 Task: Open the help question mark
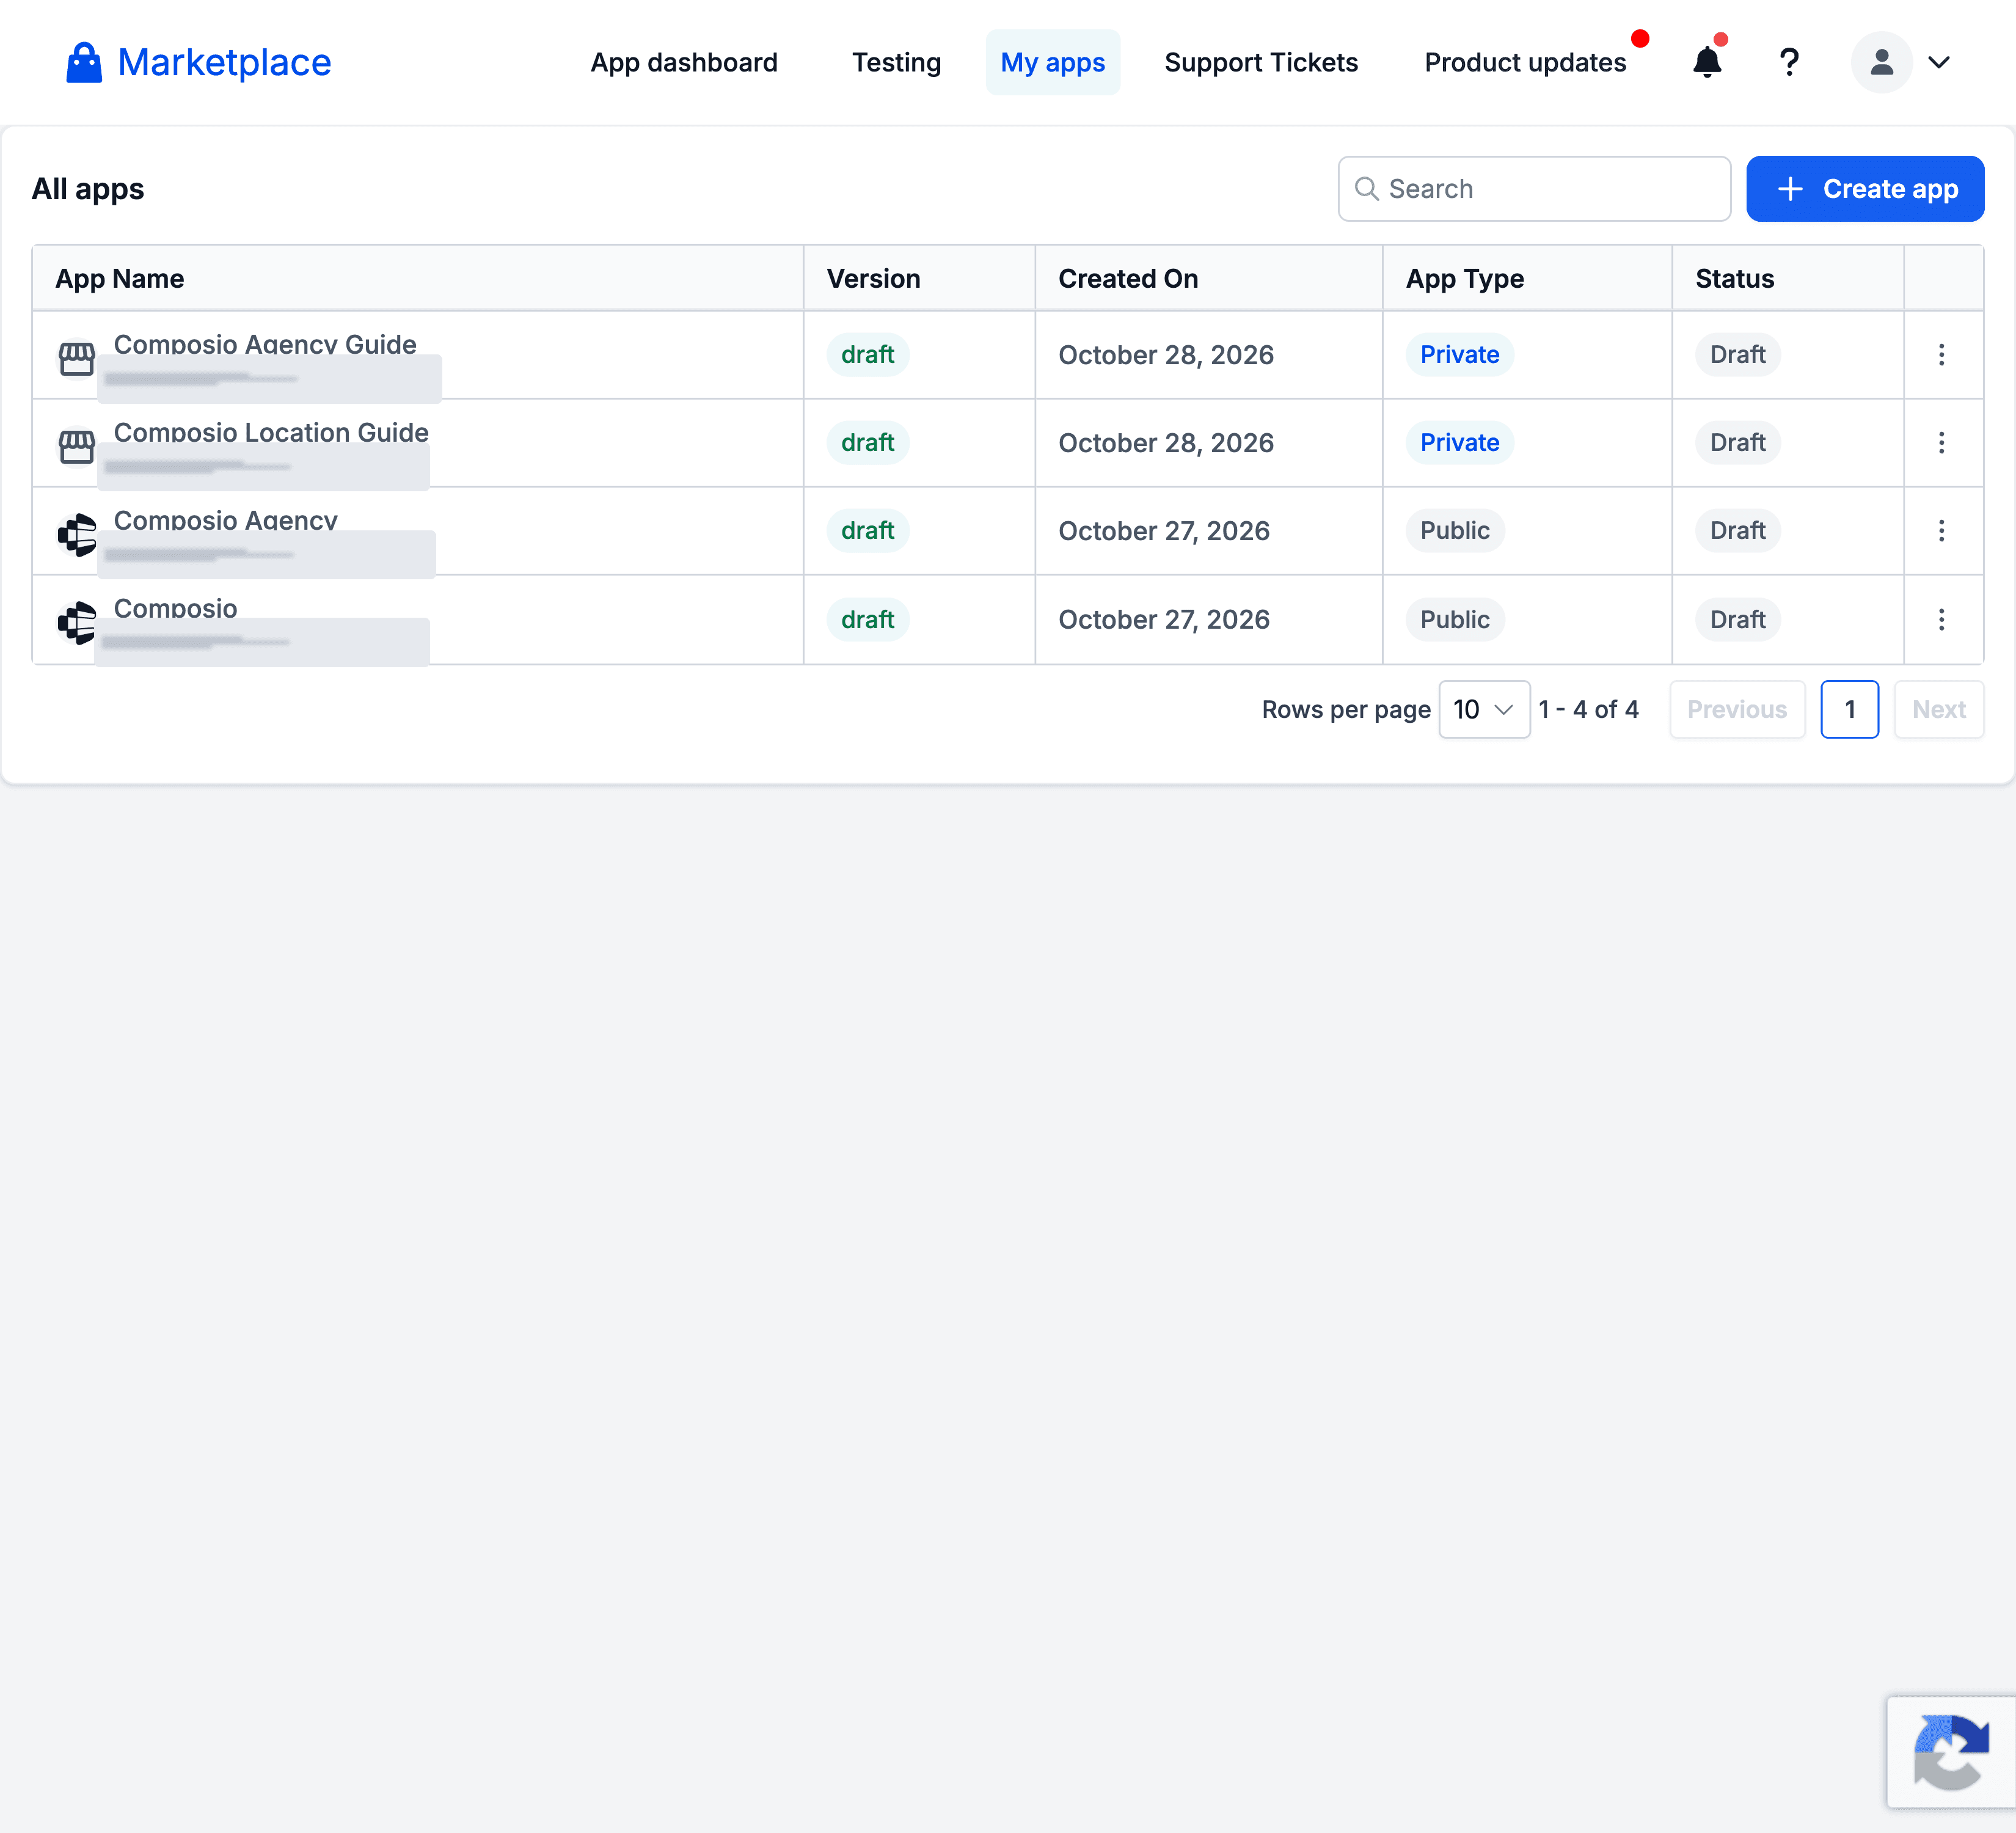click(1789, 62)
